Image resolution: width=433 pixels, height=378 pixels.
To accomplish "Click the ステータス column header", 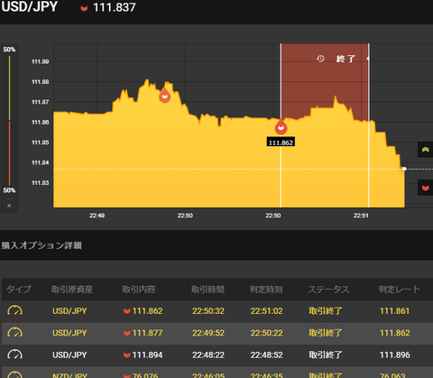I will pyautogui.click(x=328, y=290).
